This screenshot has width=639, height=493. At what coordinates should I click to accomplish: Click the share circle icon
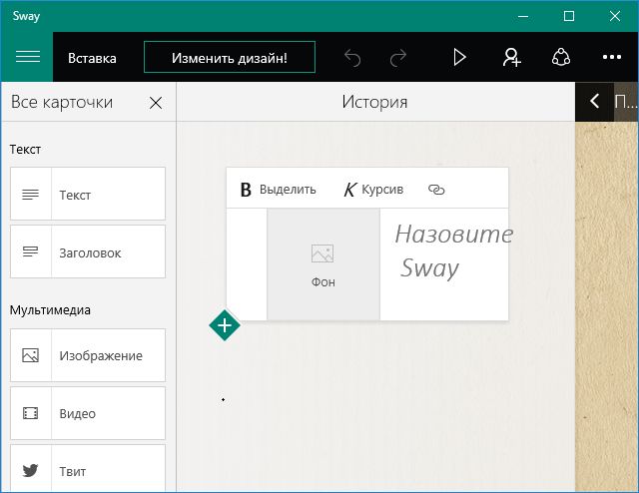[x=562, y=57]
